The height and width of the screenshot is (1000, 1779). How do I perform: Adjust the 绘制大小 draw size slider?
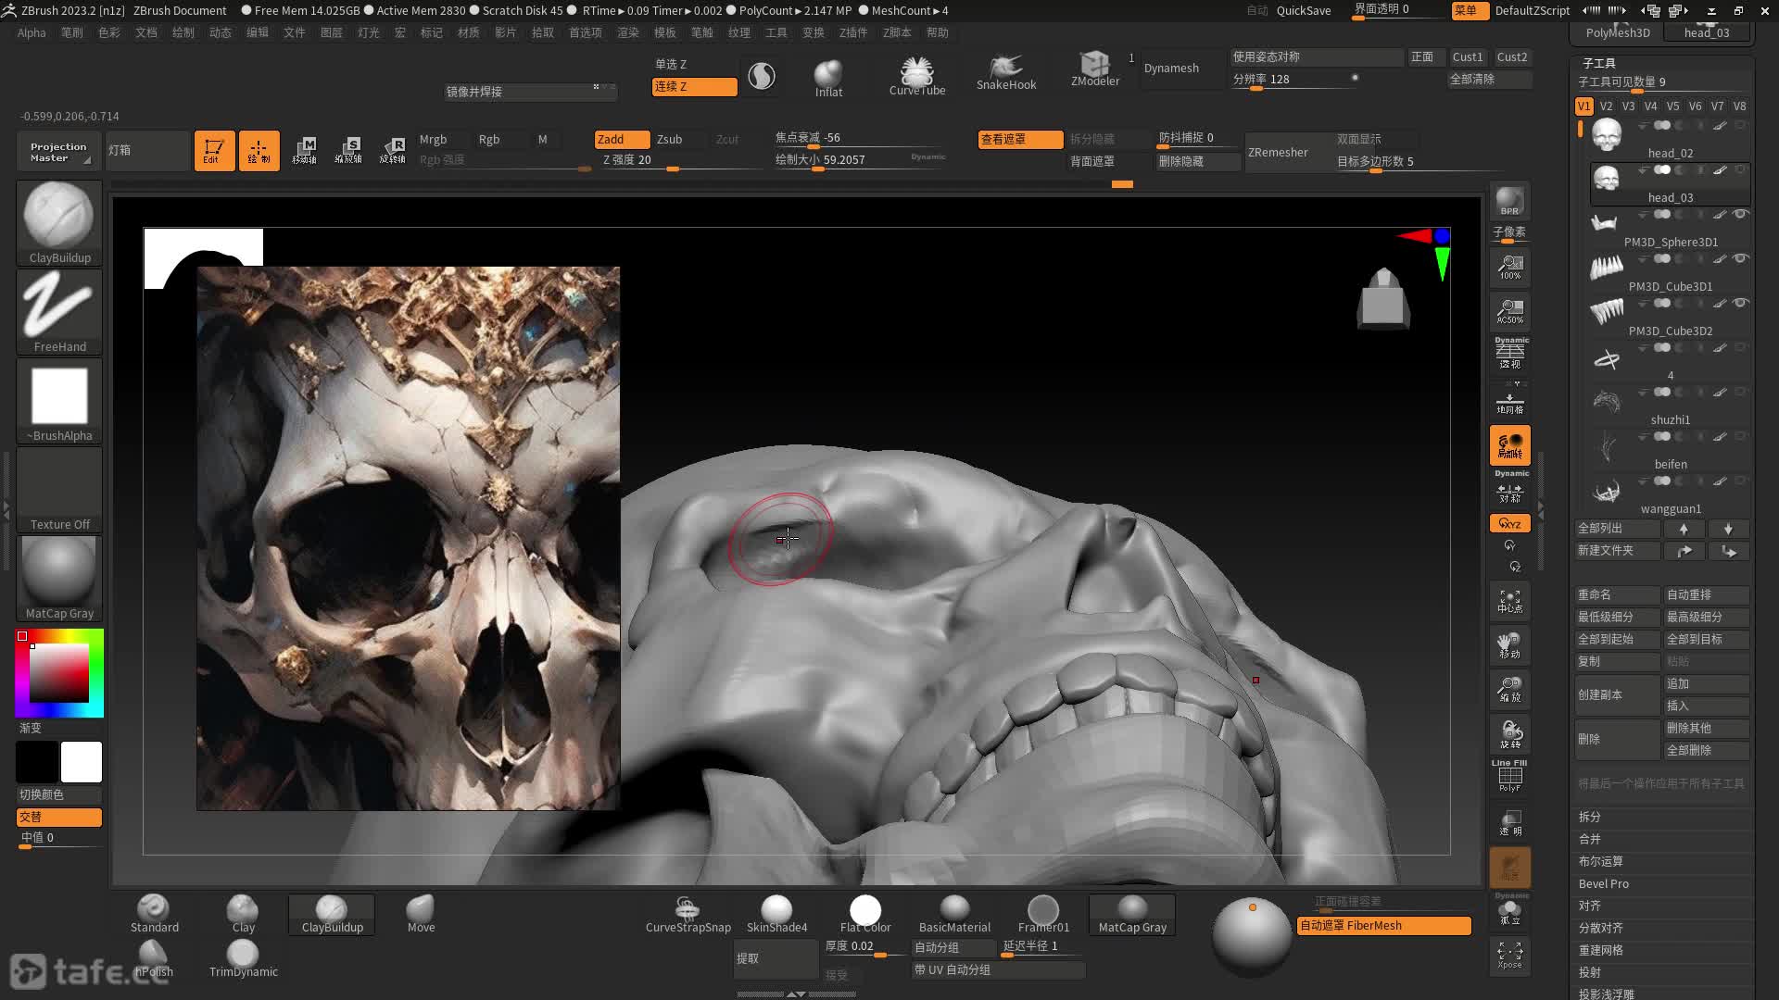[860, 160]
